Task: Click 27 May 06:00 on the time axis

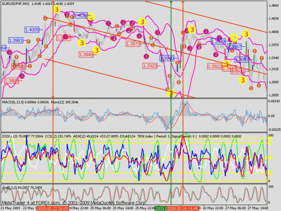Action: pos(236,208)
